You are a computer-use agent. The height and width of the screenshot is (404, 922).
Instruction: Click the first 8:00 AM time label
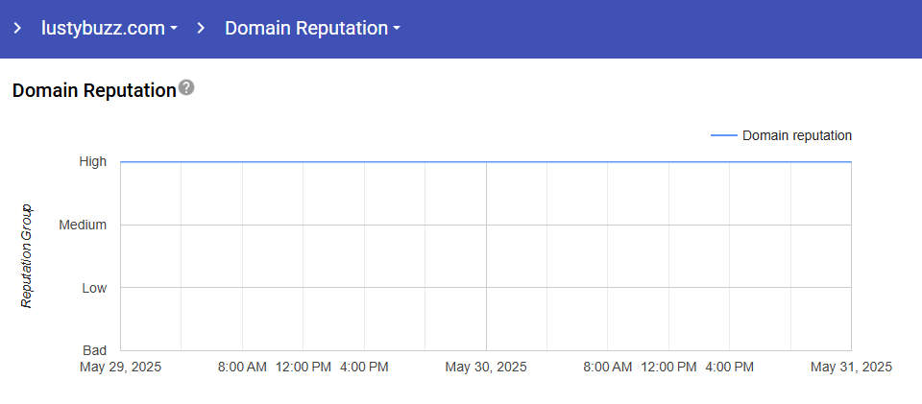coord(243,367)
